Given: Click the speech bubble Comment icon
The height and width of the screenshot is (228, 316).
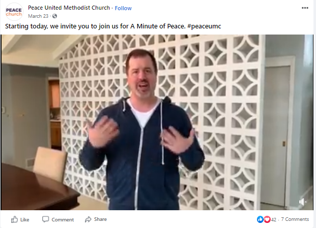Looking at the screenshot, I should (46, 219).
